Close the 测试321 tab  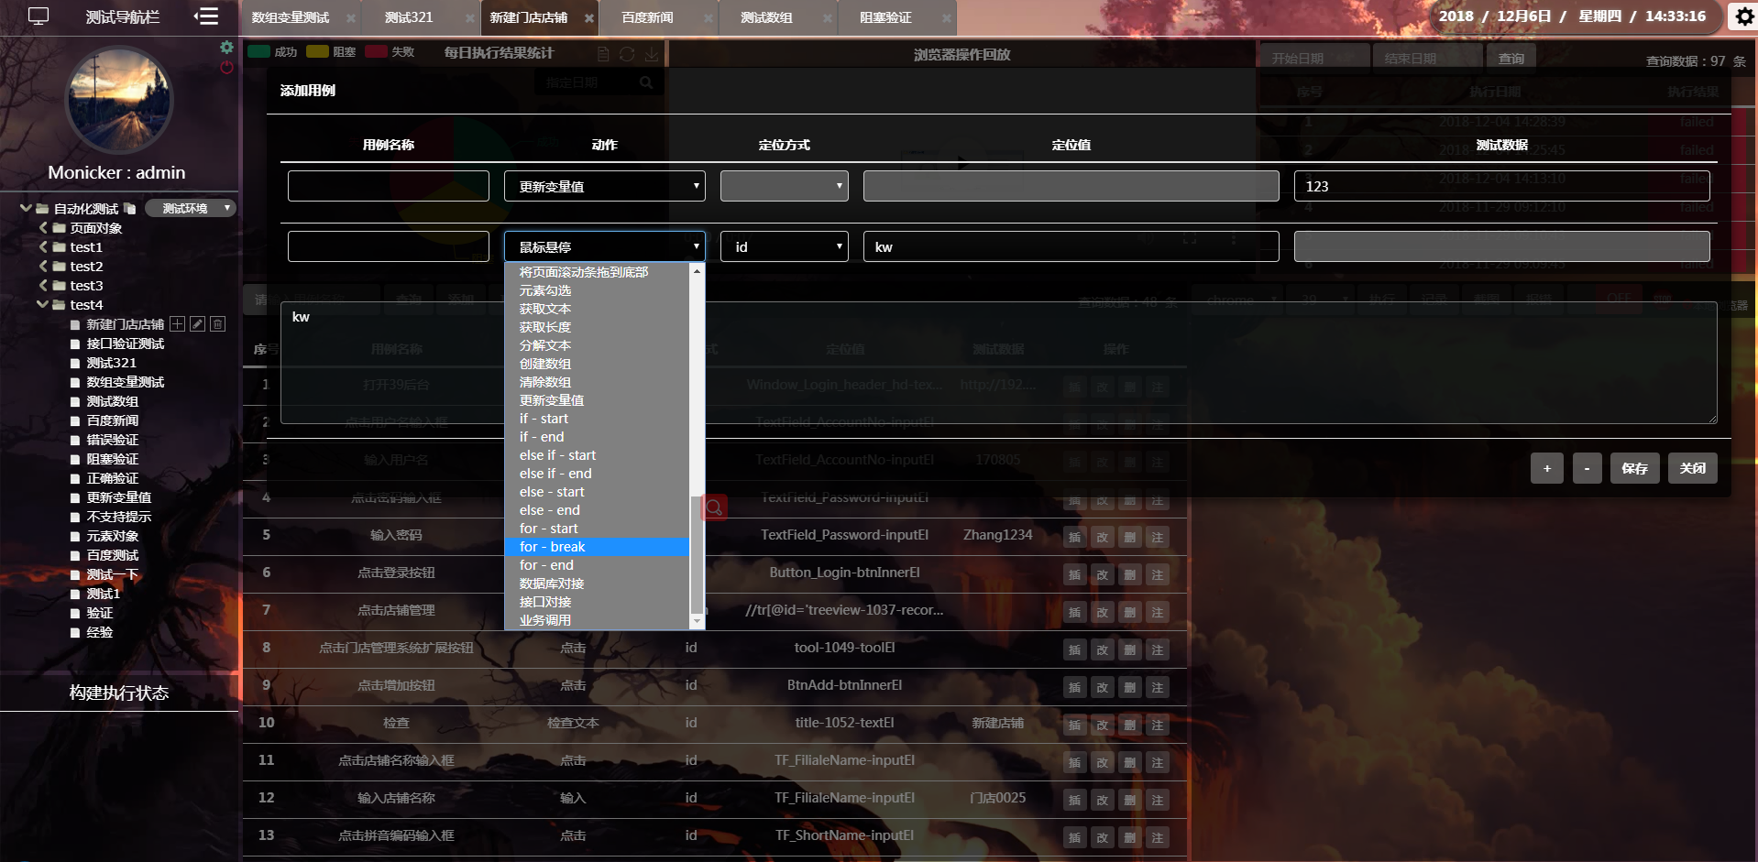[469, 18]
